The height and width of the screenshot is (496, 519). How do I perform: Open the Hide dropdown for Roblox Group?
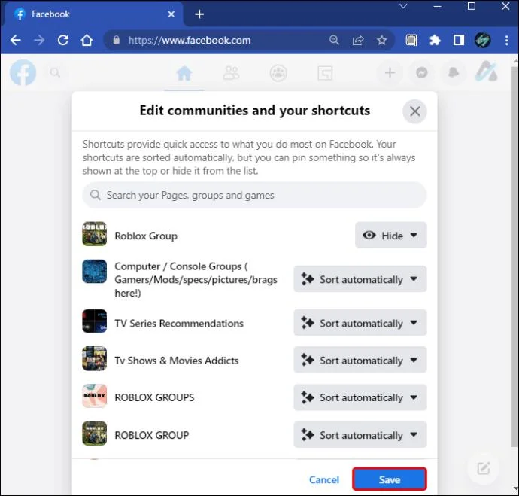pos(391,235)
